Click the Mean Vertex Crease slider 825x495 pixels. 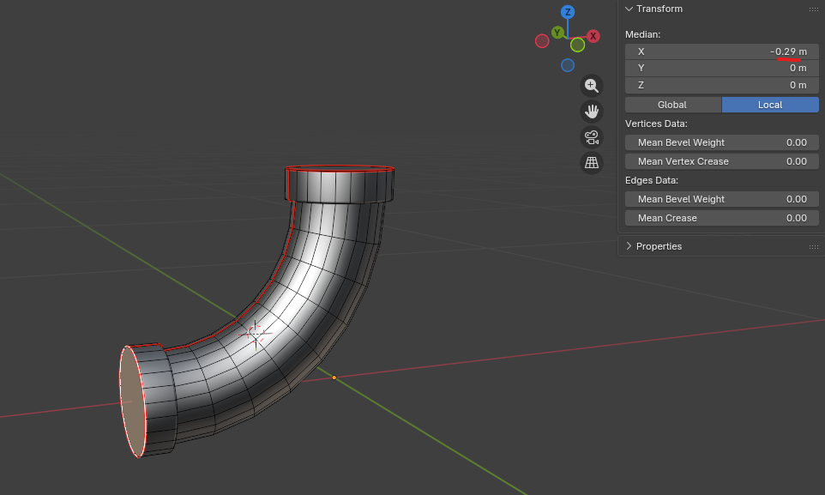pos(721,161)
